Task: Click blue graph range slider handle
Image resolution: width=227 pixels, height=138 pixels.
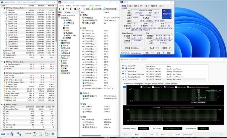Action: (x=125, y=87)
